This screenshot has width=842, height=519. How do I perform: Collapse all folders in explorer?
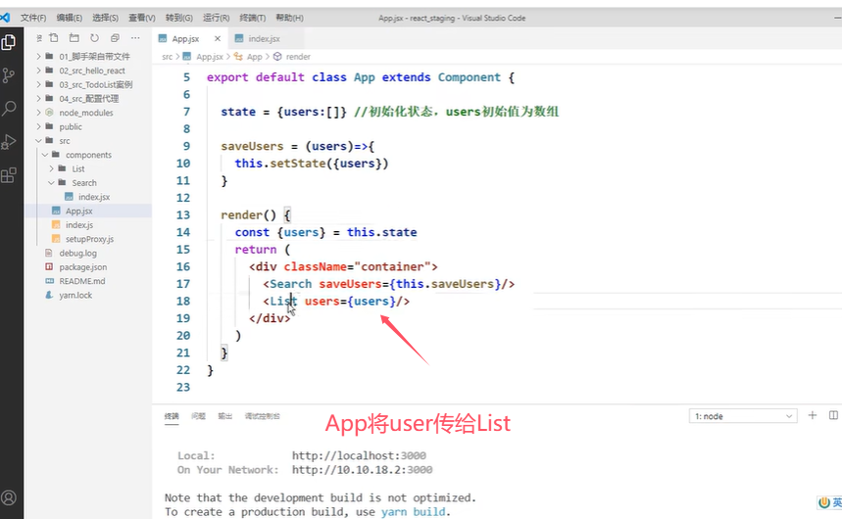coord(115,38)
